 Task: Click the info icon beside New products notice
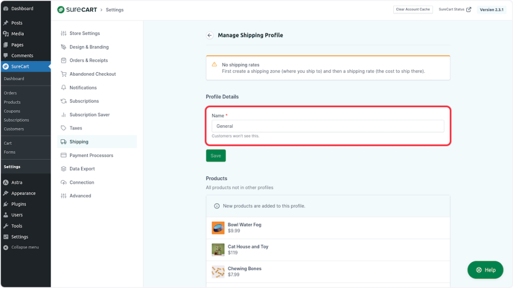pyautogui.click(x=216, y=206)
